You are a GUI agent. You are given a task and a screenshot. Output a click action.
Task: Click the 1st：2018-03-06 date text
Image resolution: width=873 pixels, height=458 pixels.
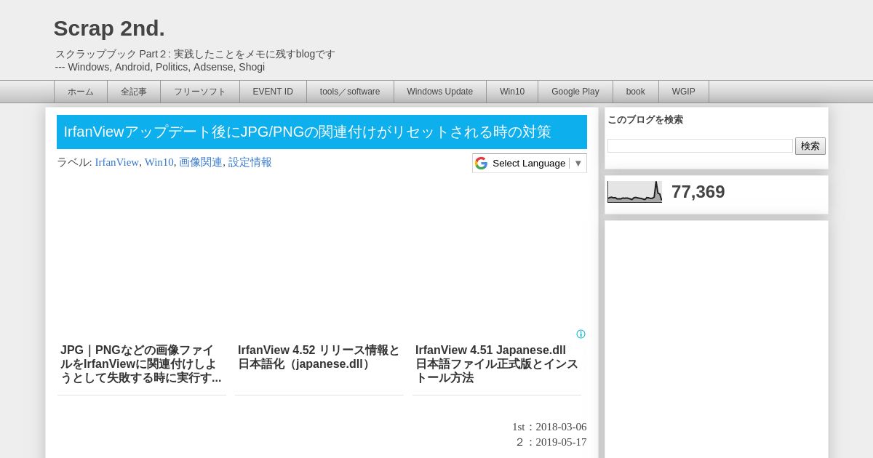click(549, 427)
